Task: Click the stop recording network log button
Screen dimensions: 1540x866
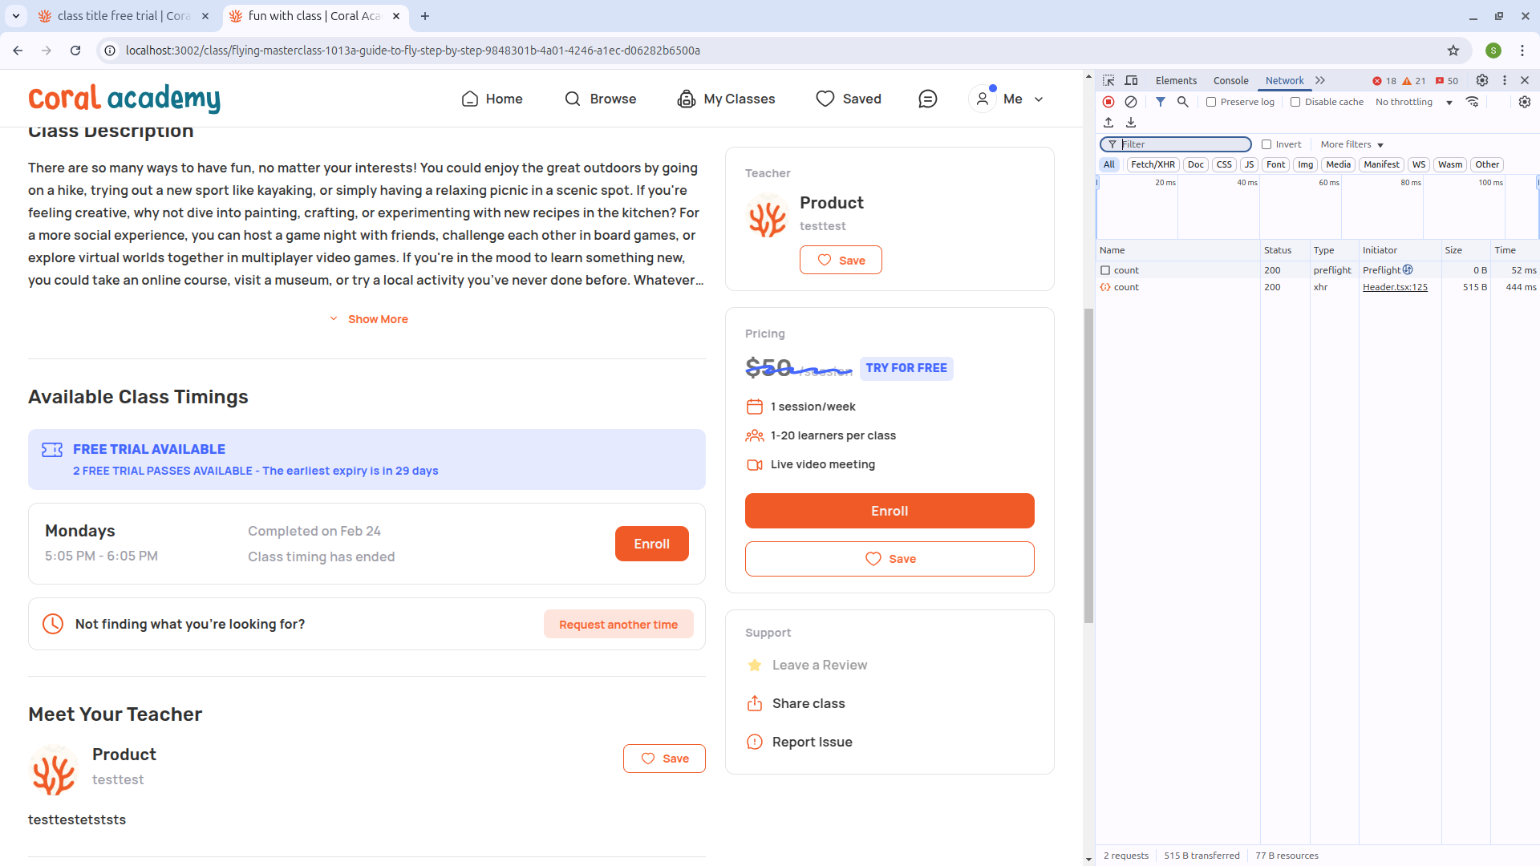Action: 1108,102
